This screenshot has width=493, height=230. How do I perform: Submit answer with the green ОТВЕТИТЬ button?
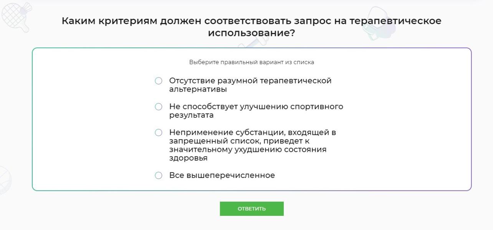(x=251, y=209)
